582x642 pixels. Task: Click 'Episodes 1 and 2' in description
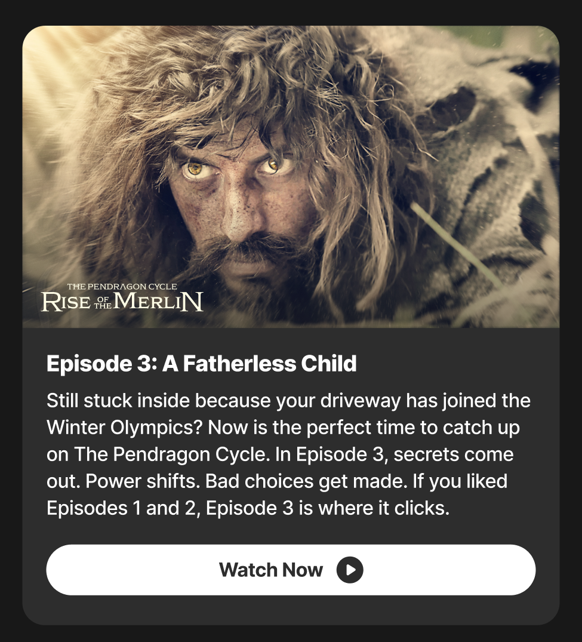point(123,508)
